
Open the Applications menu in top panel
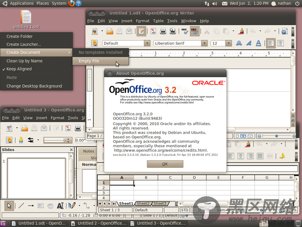pos(22,3)
